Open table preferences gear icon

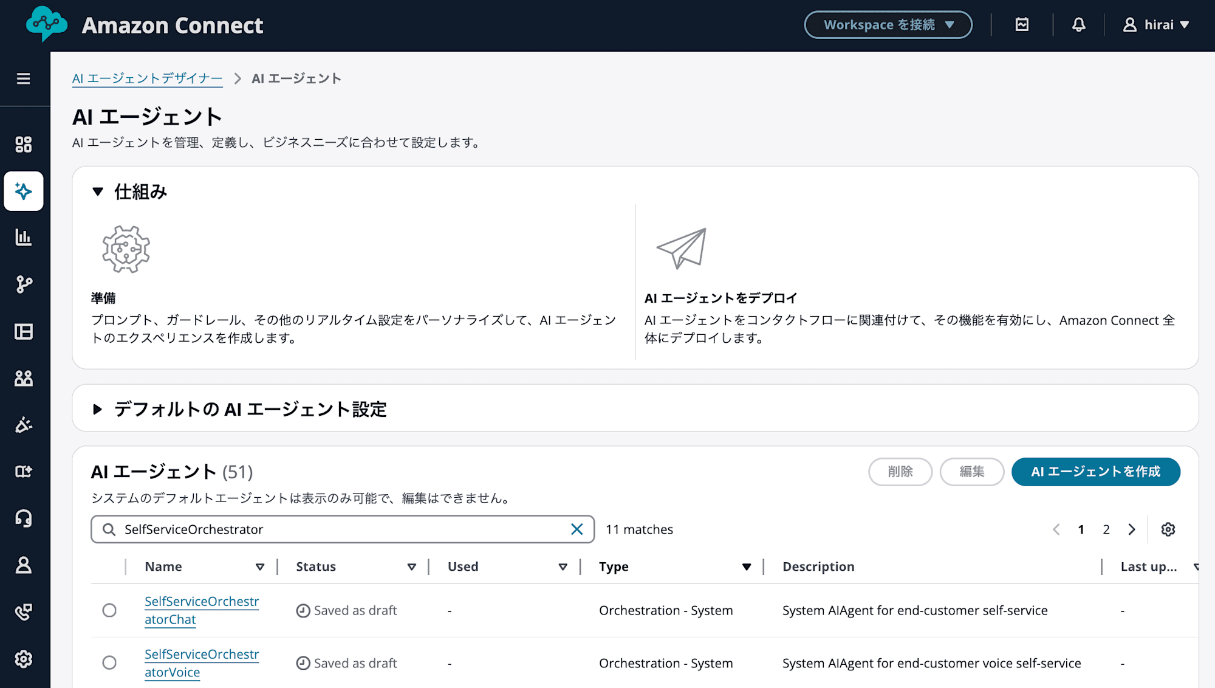point(1168,529)
